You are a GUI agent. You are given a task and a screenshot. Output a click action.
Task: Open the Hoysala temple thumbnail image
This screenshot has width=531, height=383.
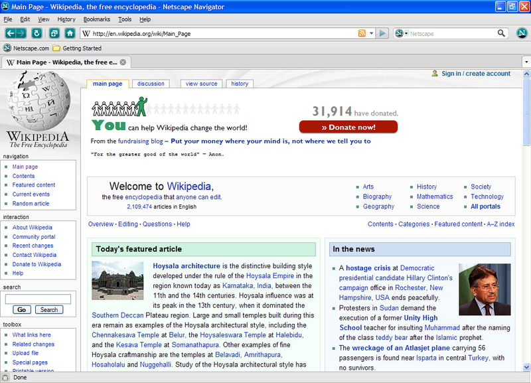coord(117,280)
